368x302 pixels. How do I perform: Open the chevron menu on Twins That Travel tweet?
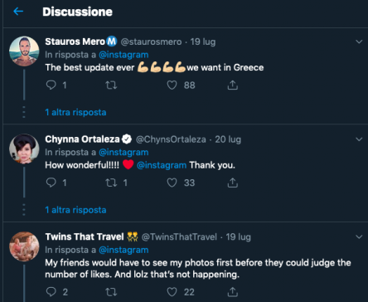tap(359, 236)
